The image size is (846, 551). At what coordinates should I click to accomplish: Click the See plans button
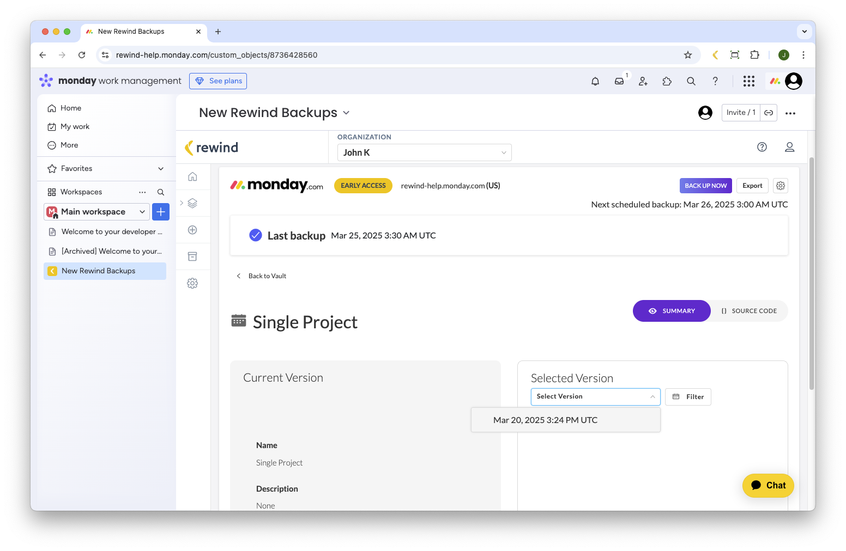pyautogui.click(x=218, y=81)
